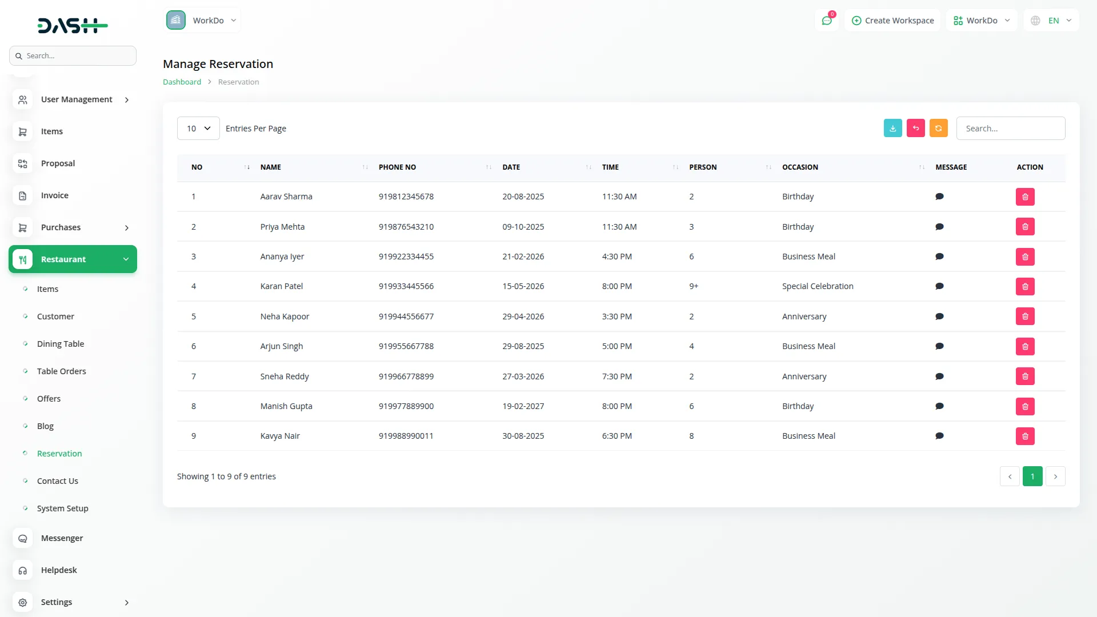The image size is (1097, 617).
Task: Select Dining Table from the Restaurant menu
Action: (x=60, y=343)
